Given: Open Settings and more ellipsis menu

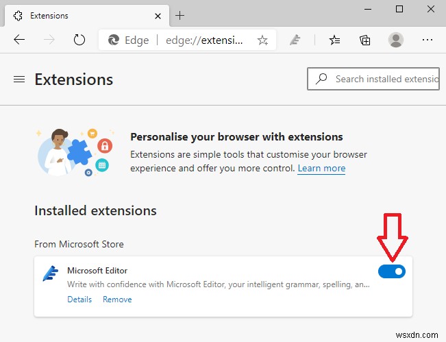Looking at the screenshot, I should (428, 40).
